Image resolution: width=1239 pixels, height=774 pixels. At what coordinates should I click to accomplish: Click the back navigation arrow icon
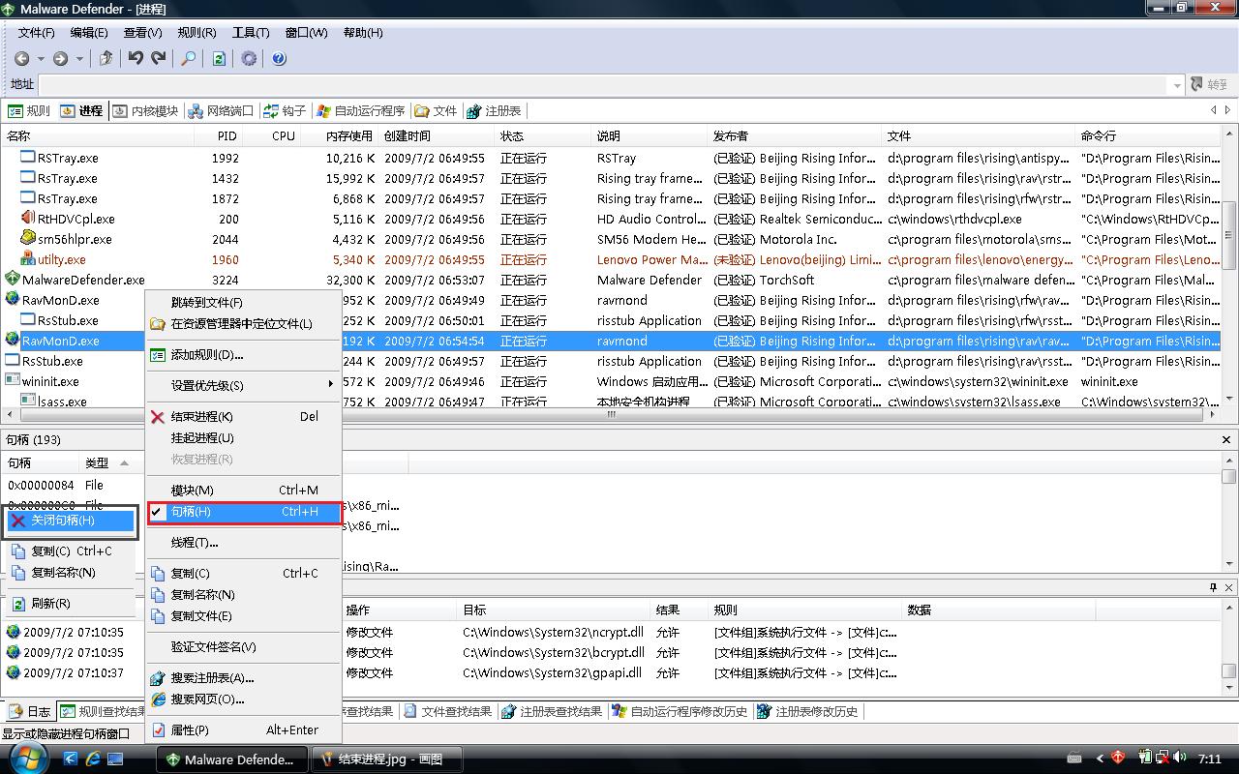22,59
